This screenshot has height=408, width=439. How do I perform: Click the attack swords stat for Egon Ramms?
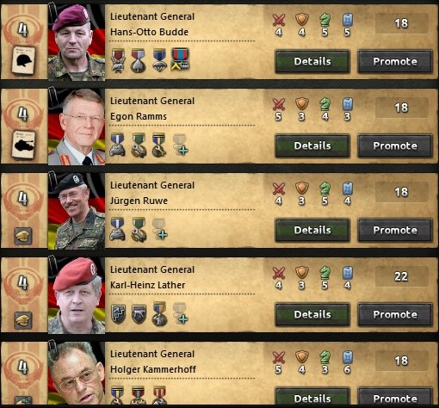point(278,109)
